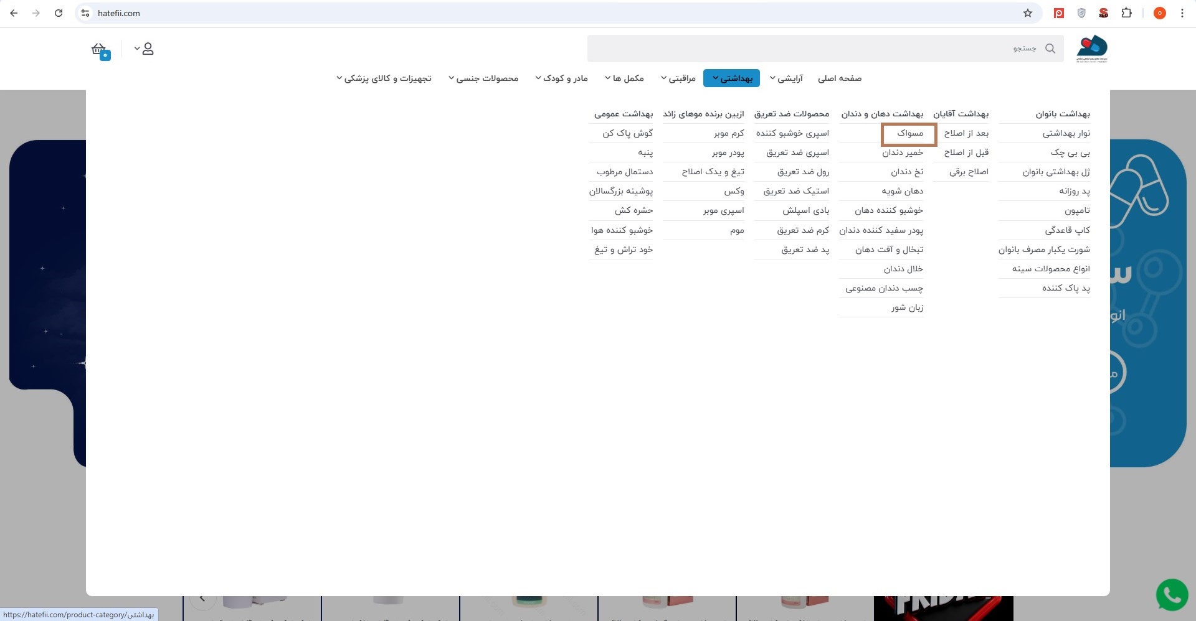
Task: Expand the آرایشی menu dropdown
Action: click(x=786, y=78)
